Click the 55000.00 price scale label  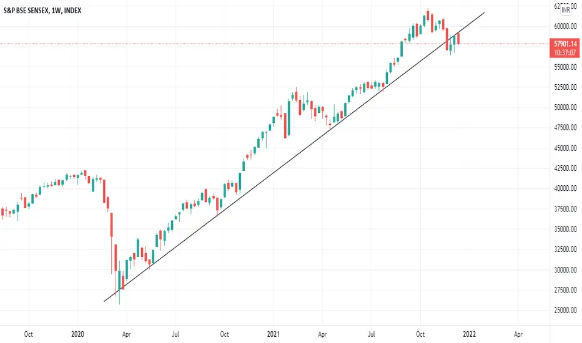[566, 67]
